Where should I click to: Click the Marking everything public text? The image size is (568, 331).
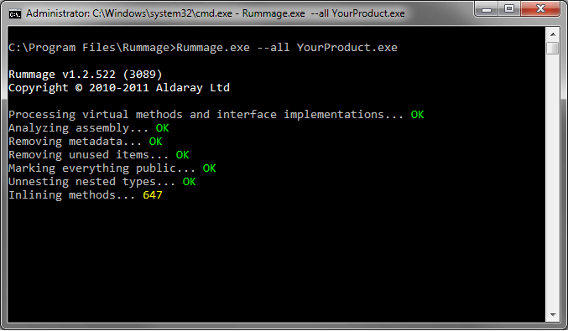(102, 168)
